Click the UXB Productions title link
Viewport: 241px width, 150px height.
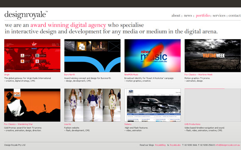pos(192,124)
